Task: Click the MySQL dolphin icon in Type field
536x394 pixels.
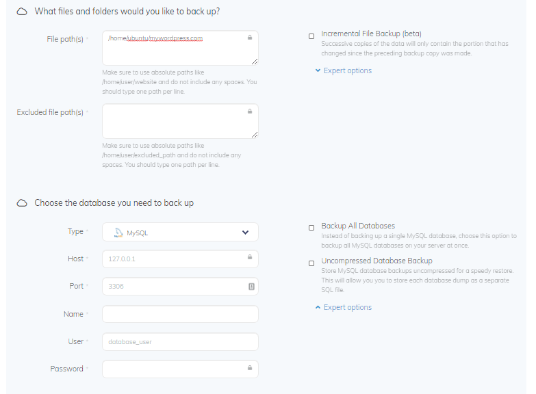Action: [x=118, y=233]
